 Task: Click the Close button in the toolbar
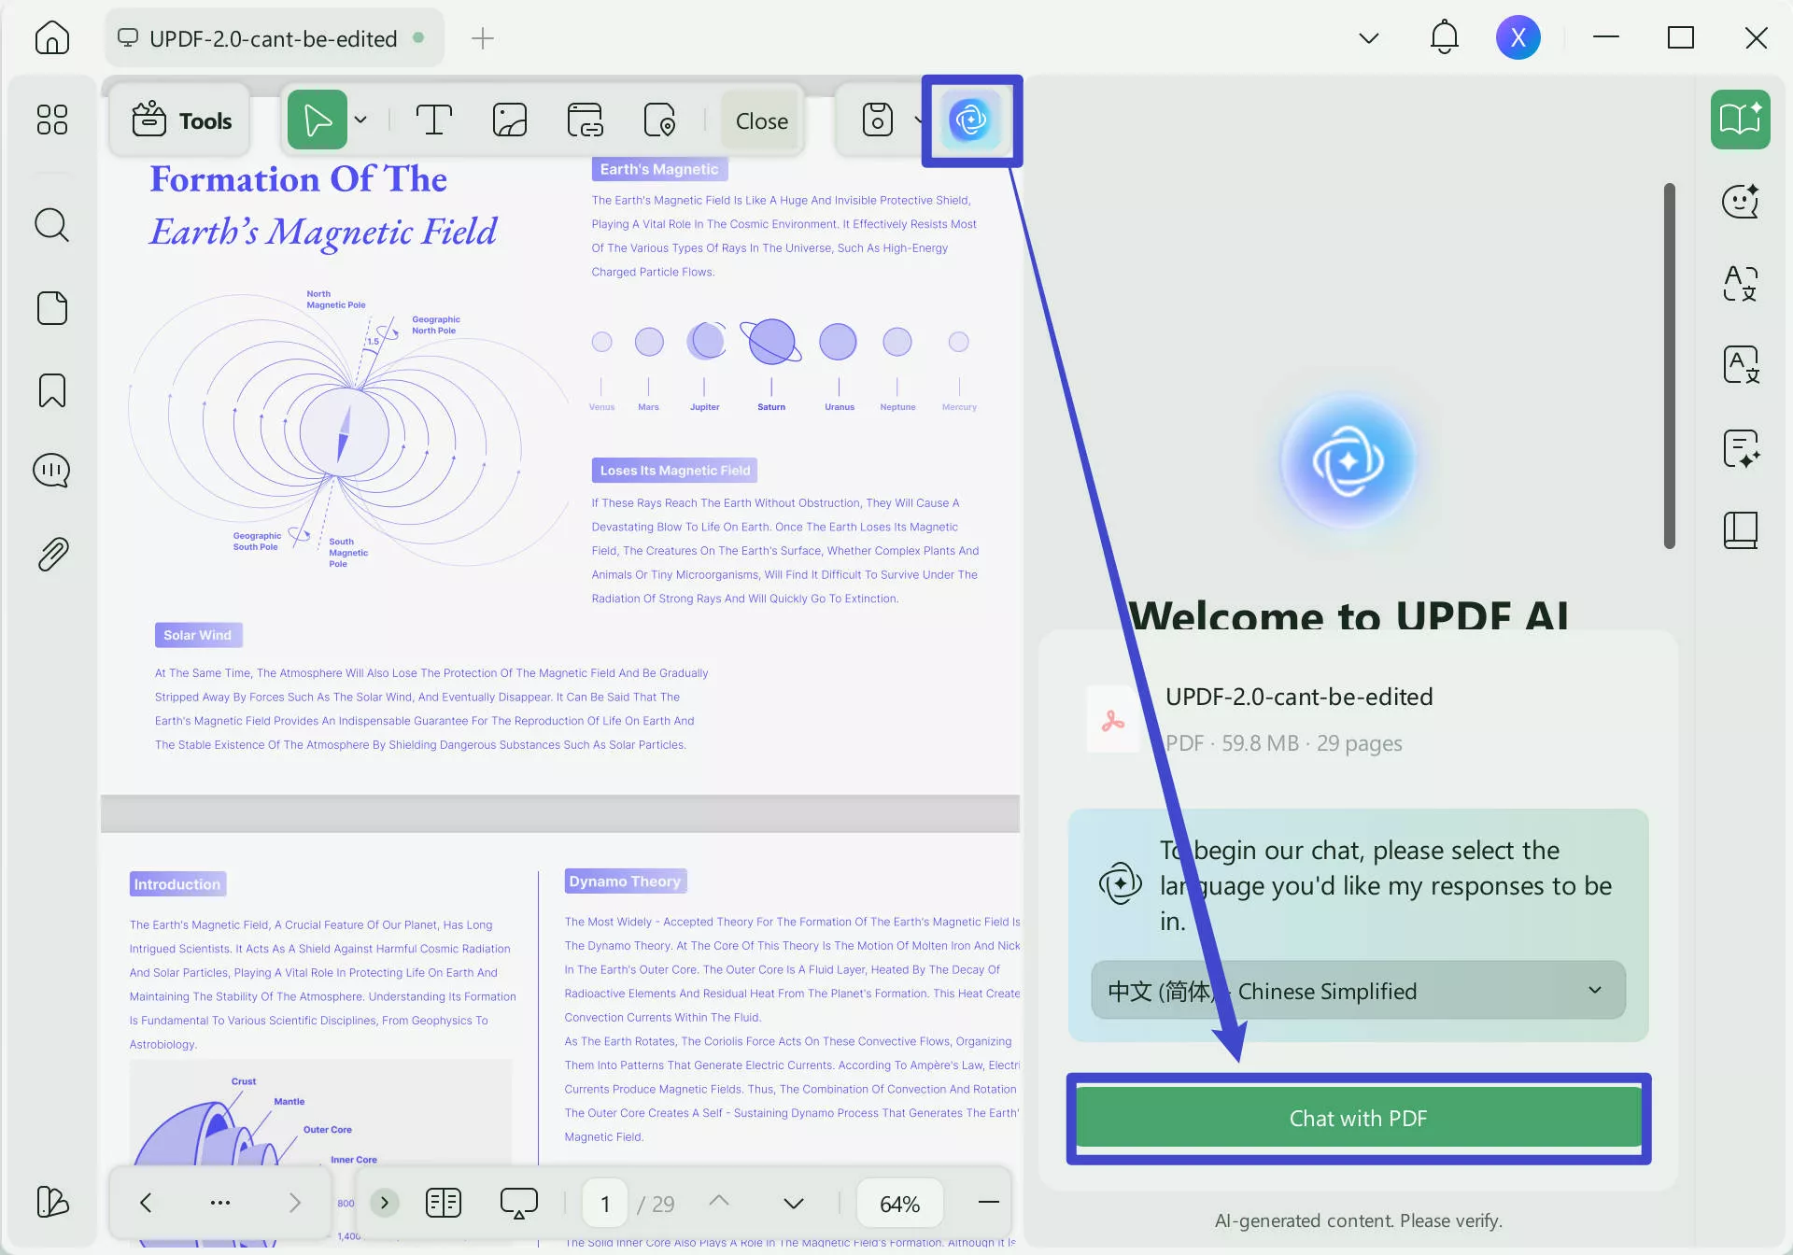tap(760, 120)
